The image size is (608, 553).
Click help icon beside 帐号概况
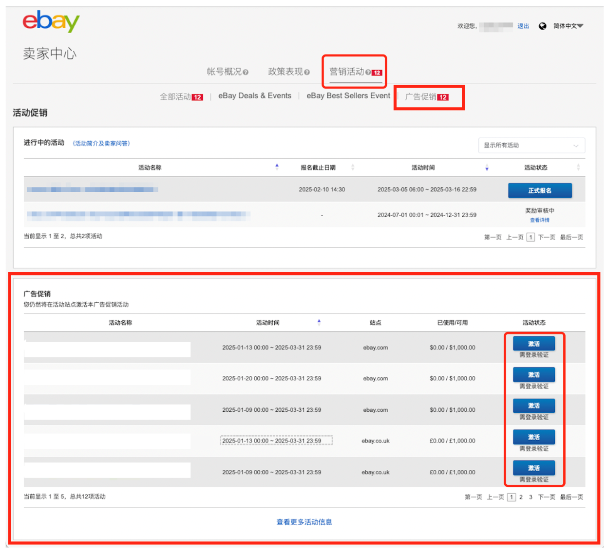[246, 73]
